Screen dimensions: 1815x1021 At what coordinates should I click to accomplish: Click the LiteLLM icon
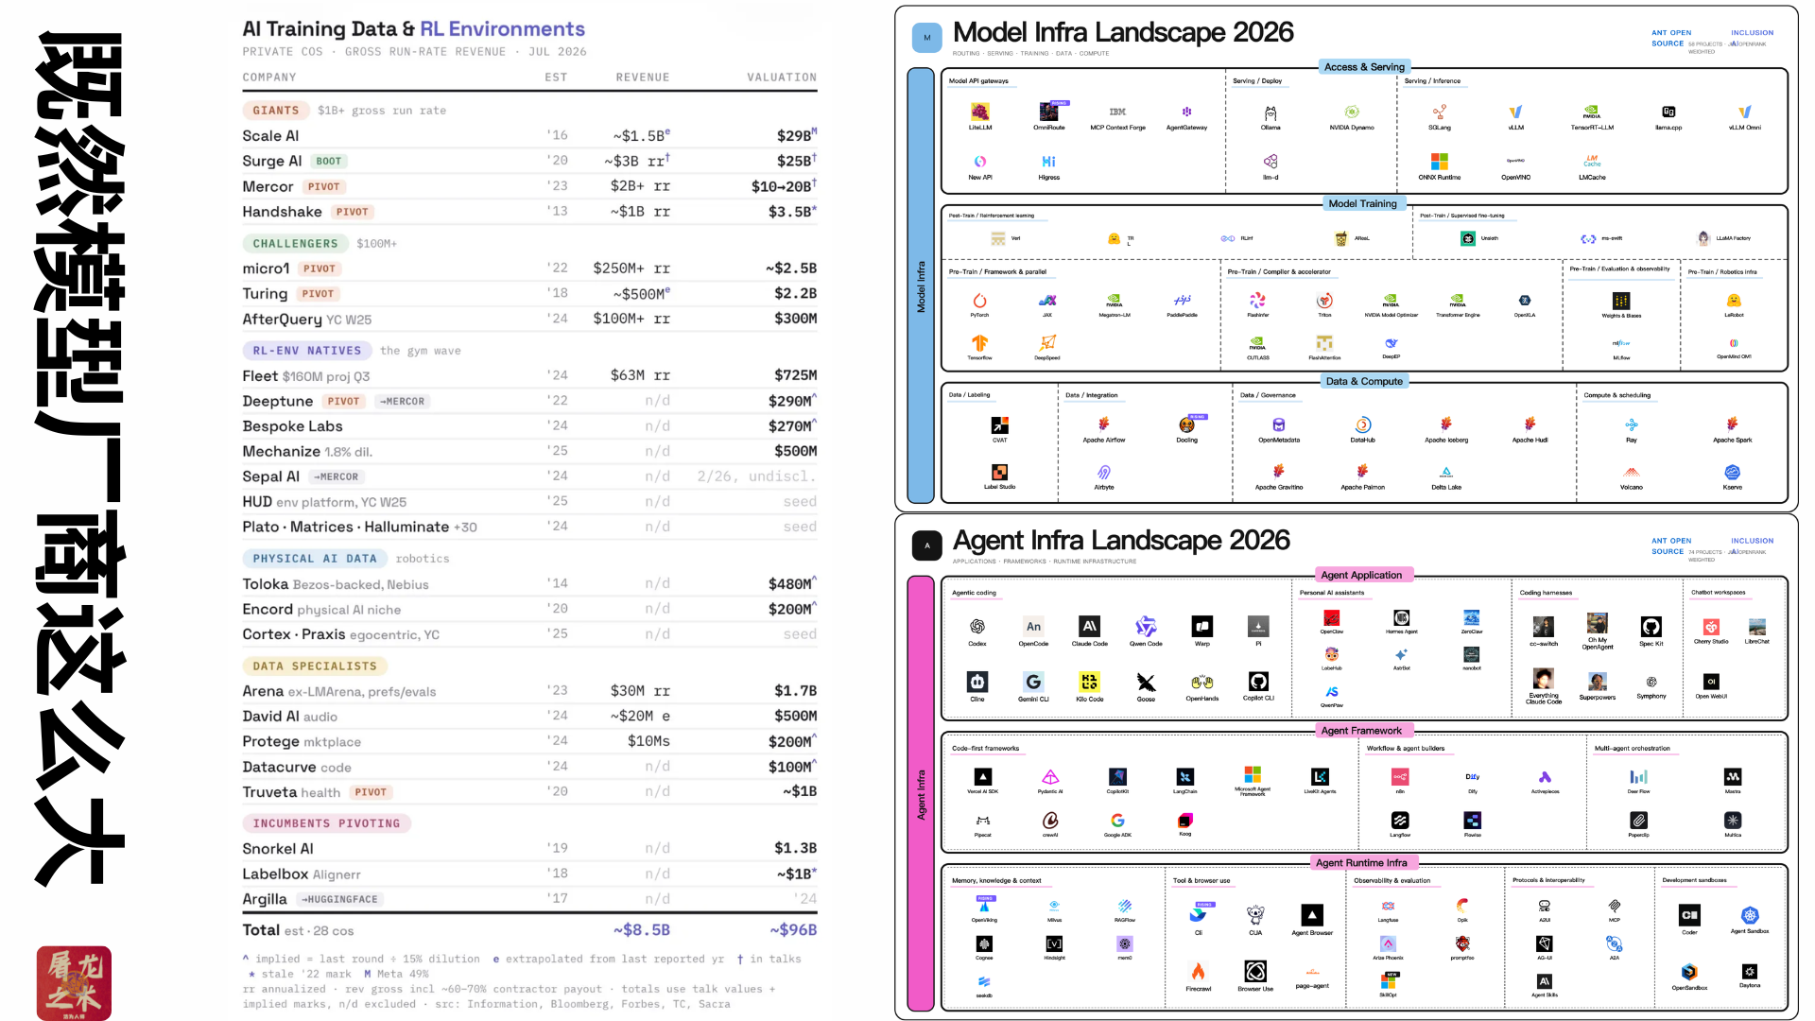(980, 112)
